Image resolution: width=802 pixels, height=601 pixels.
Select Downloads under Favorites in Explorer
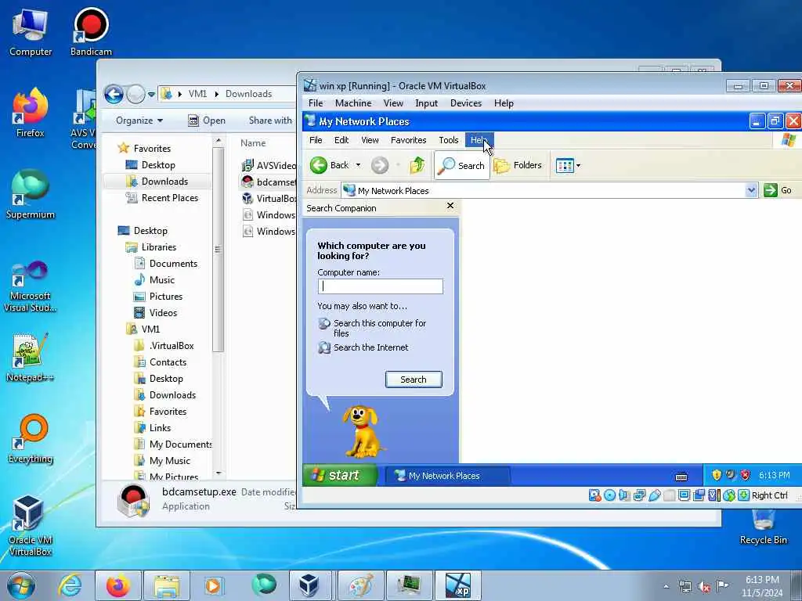click(x=157, y=182)
